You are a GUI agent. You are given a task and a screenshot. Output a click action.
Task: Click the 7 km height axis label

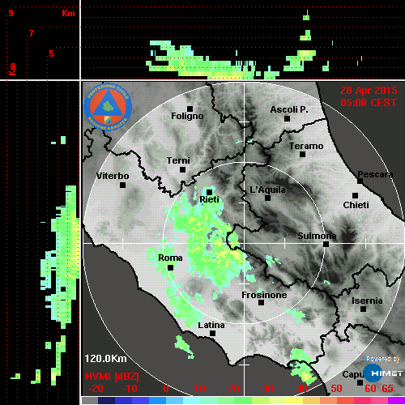pos(32,33)
